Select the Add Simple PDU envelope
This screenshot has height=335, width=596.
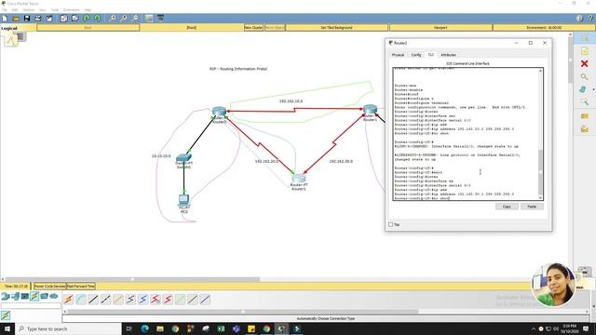(x=585, y=116)
